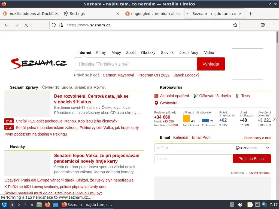Select the Firmy search category
Viewport: 279px width, 209px height.
(x=101, y=53)
